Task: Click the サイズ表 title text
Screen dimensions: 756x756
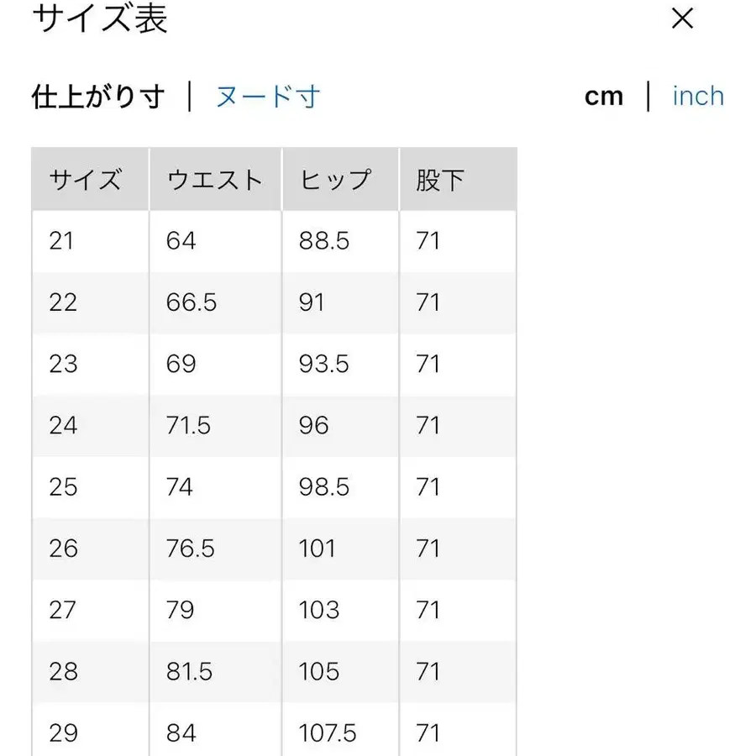Action: pyautogui.click(x=101, y=18)
